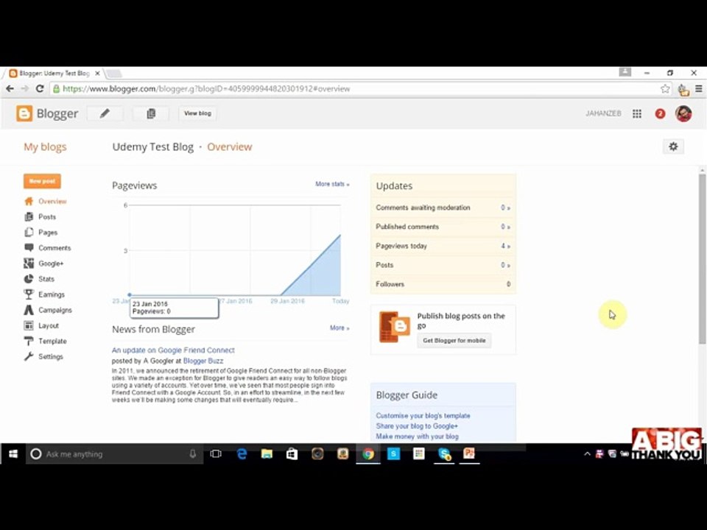Open the gear settings dropdown
The width and height of the screenshot is (707, 530).
(673, 146)
